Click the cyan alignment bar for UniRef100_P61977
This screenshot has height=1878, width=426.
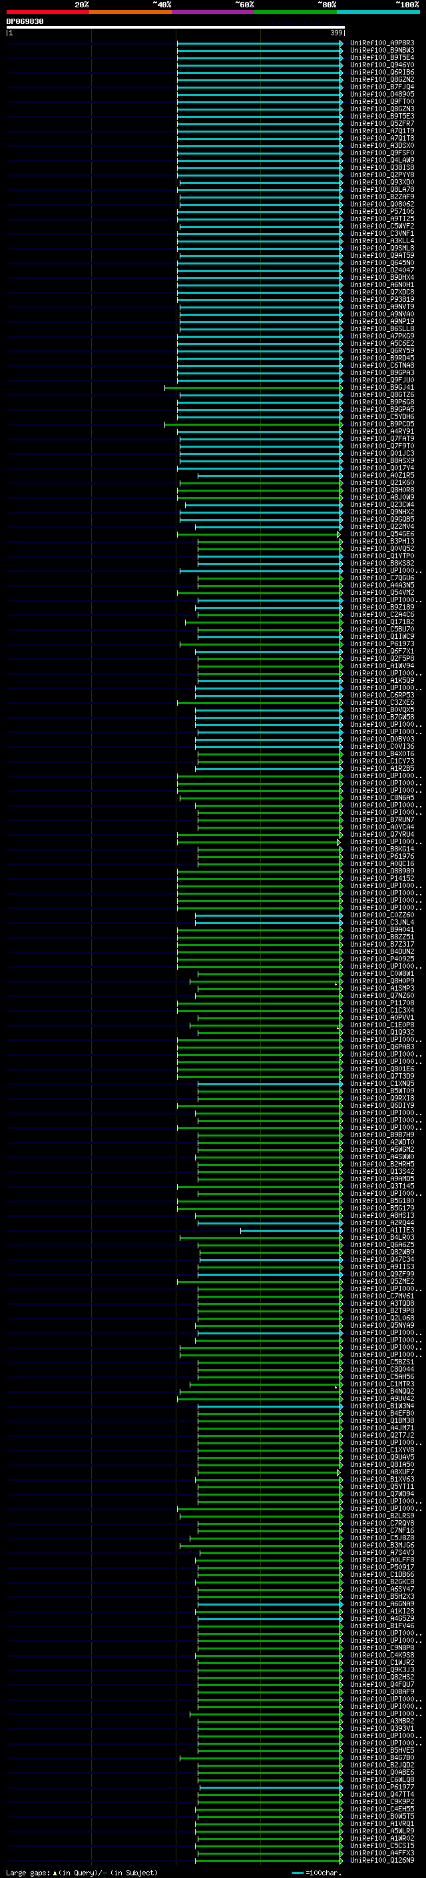click(x=271, y=1787)
